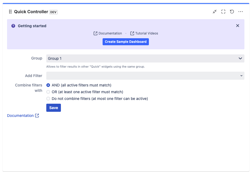Viewport: 252px width, 174px height.
Task: Select the OR combine filters option
Action: point(48,92)
